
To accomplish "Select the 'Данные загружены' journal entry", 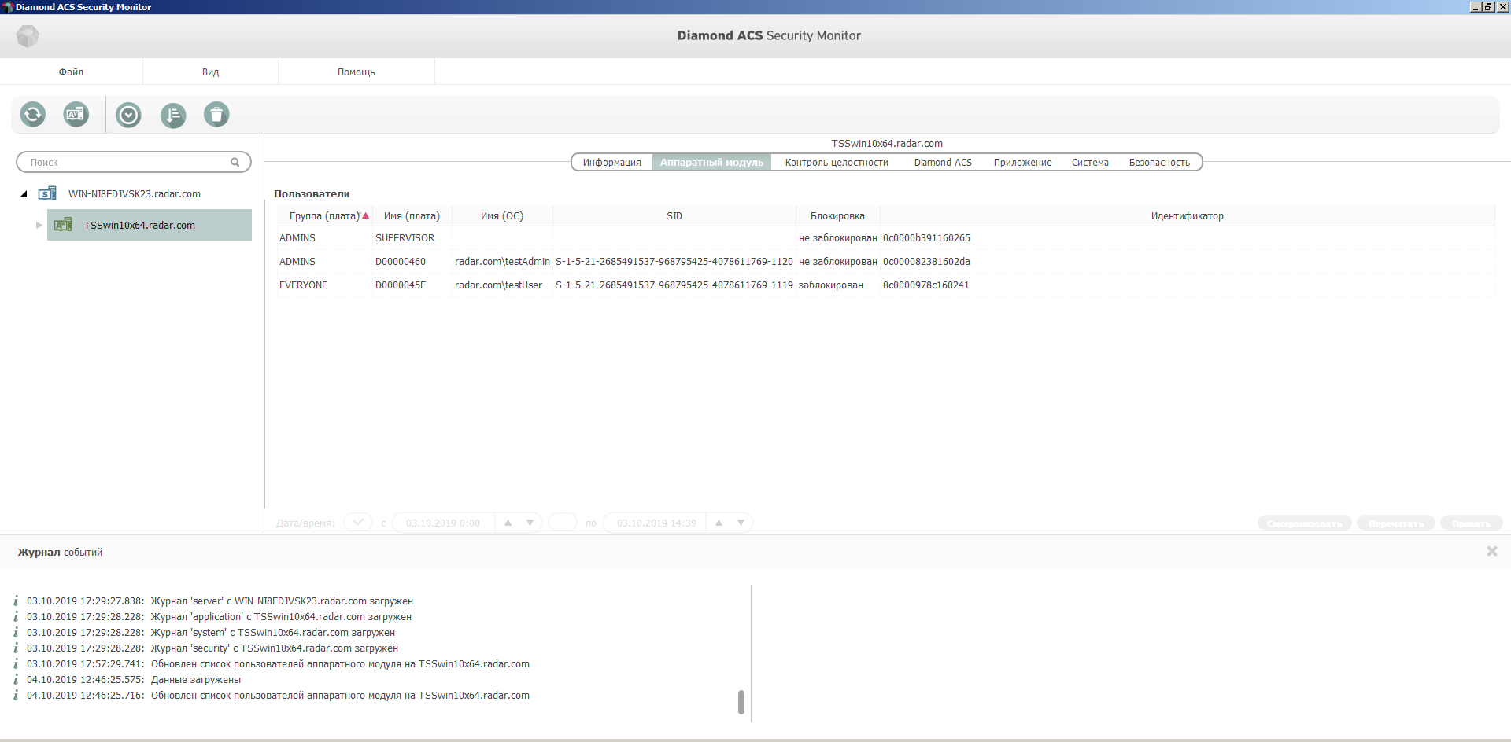I will pyautogui.click(x=134, y=680).
